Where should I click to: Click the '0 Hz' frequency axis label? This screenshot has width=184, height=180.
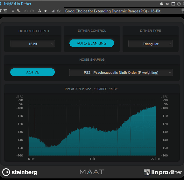pyautogui.click(x=31, y=159)
